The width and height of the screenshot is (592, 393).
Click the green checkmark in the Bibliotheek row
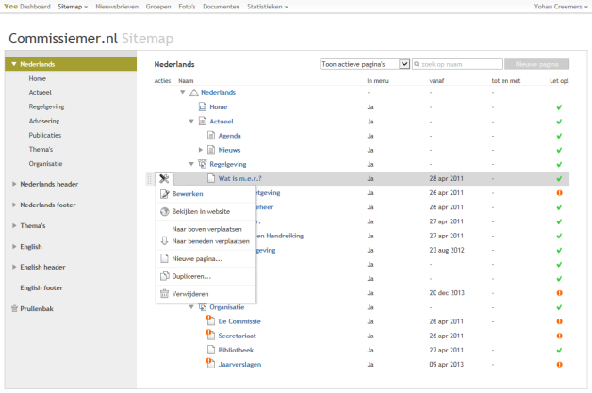pyautogui.click(x=559, y=351)
